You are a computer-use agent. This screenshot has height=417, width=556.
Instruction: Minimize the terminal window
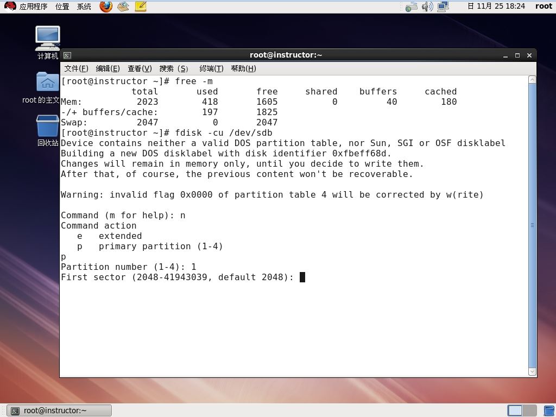click(x=506, y=56)
